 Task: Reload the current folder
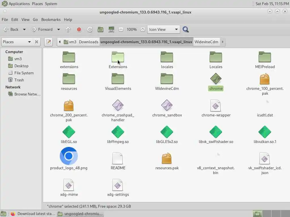point(90,29)
